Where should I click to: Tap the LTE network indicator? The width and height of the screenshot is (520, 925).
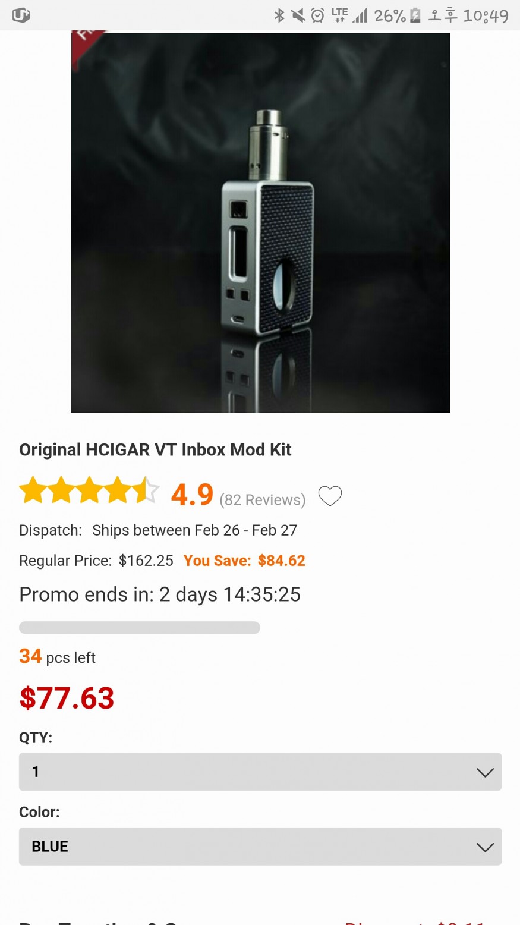coord(339,15)
